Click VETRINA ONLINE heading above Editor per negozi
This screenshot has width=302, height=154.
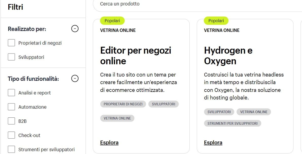[x=118, y=30]
